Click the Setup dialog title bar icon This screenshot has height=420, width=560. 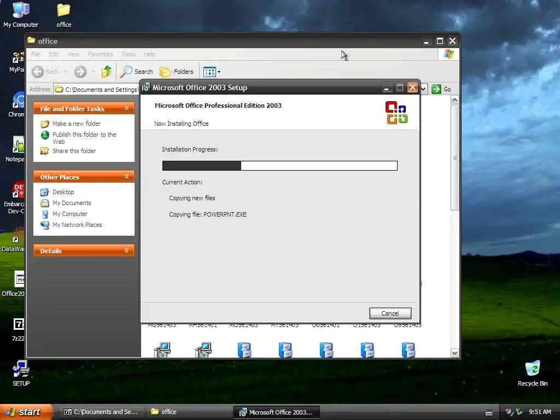[x=145, y=87]
